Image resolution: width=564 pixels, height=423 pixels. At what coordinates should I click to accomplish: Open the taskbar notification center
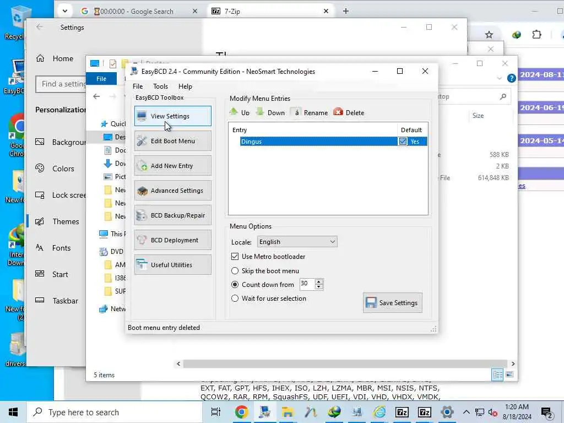tap(547, 413)
